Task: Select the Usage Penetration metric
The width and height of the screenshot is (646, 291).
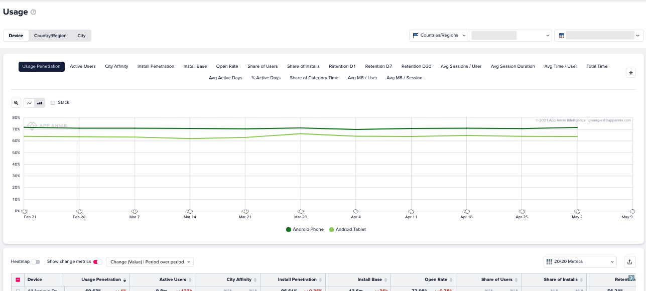Action: coord(42,66)
